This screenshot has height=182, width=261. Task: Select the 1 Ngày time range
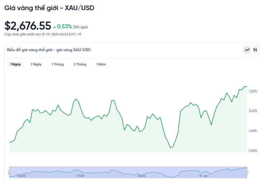click(15, 64)
